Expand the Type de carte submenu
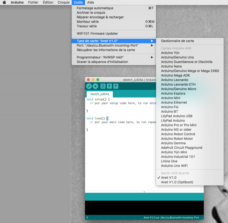Viewport: 228px width, 223px height. tap(114, 41)
